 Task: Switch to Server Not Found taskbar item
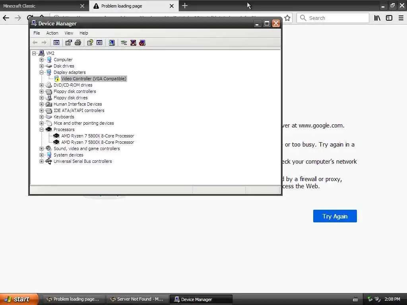coord(137,299)
